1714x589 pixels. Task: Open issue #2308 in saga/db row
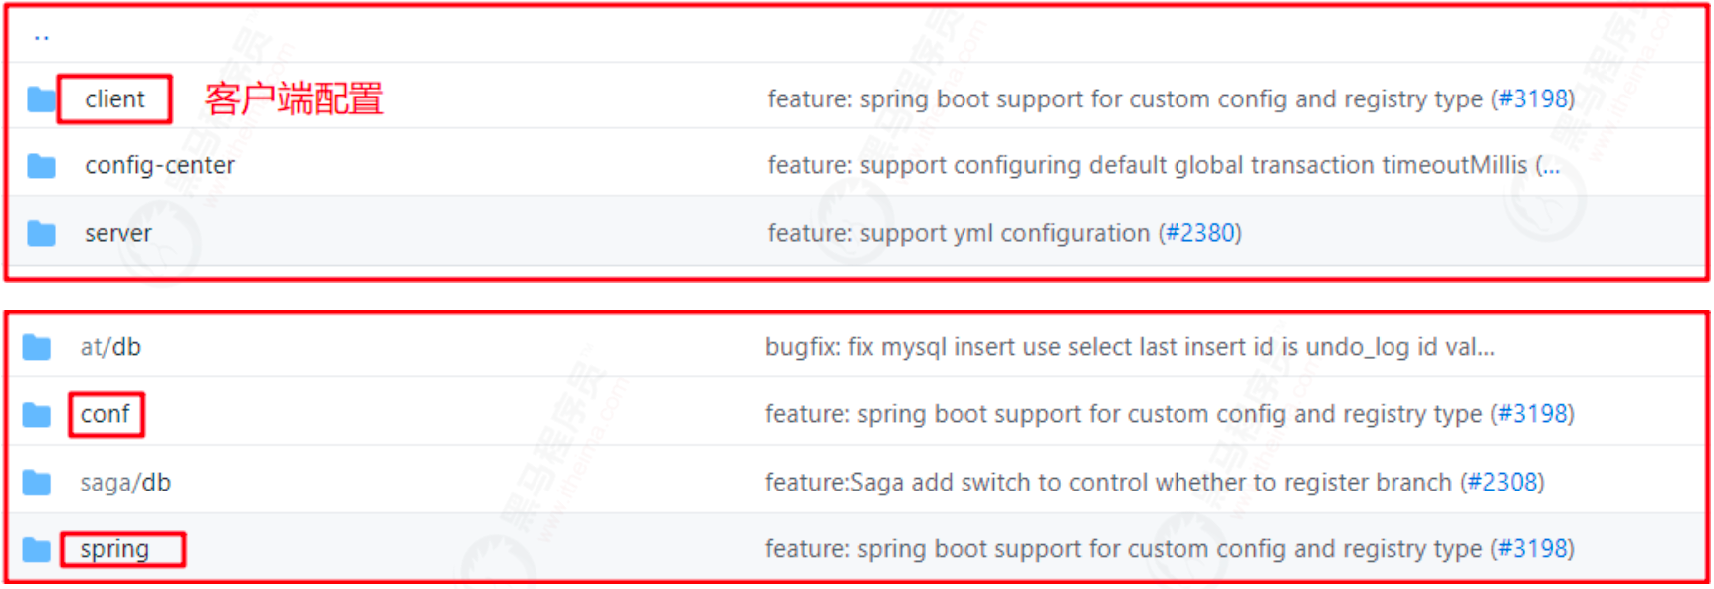pyautogui.click(x=1503, y=483)
